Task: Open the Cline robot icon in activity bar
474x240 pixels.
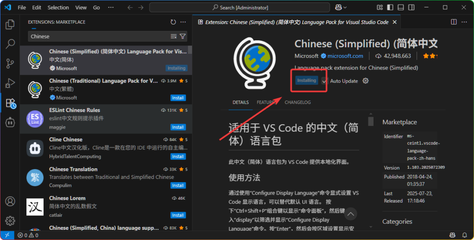Action: (10, 122)
